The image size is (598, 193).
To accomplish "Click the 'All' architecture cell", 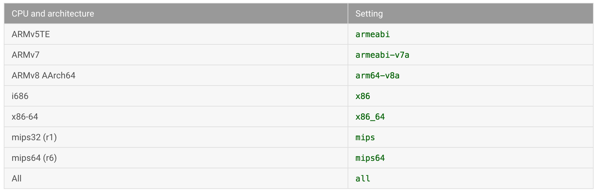I will click(x=17, y=179).
